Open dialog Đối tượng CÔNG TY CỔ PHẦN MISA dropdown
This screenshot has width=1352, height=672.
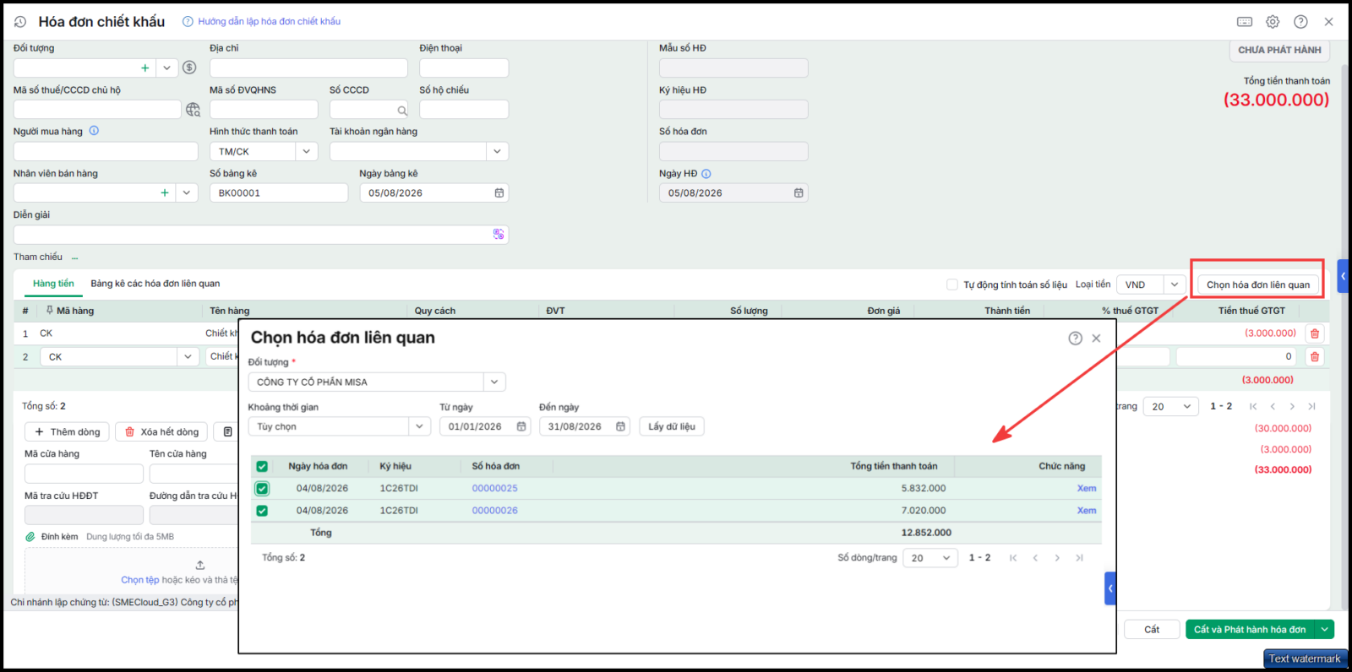click(x=495, y=382)
